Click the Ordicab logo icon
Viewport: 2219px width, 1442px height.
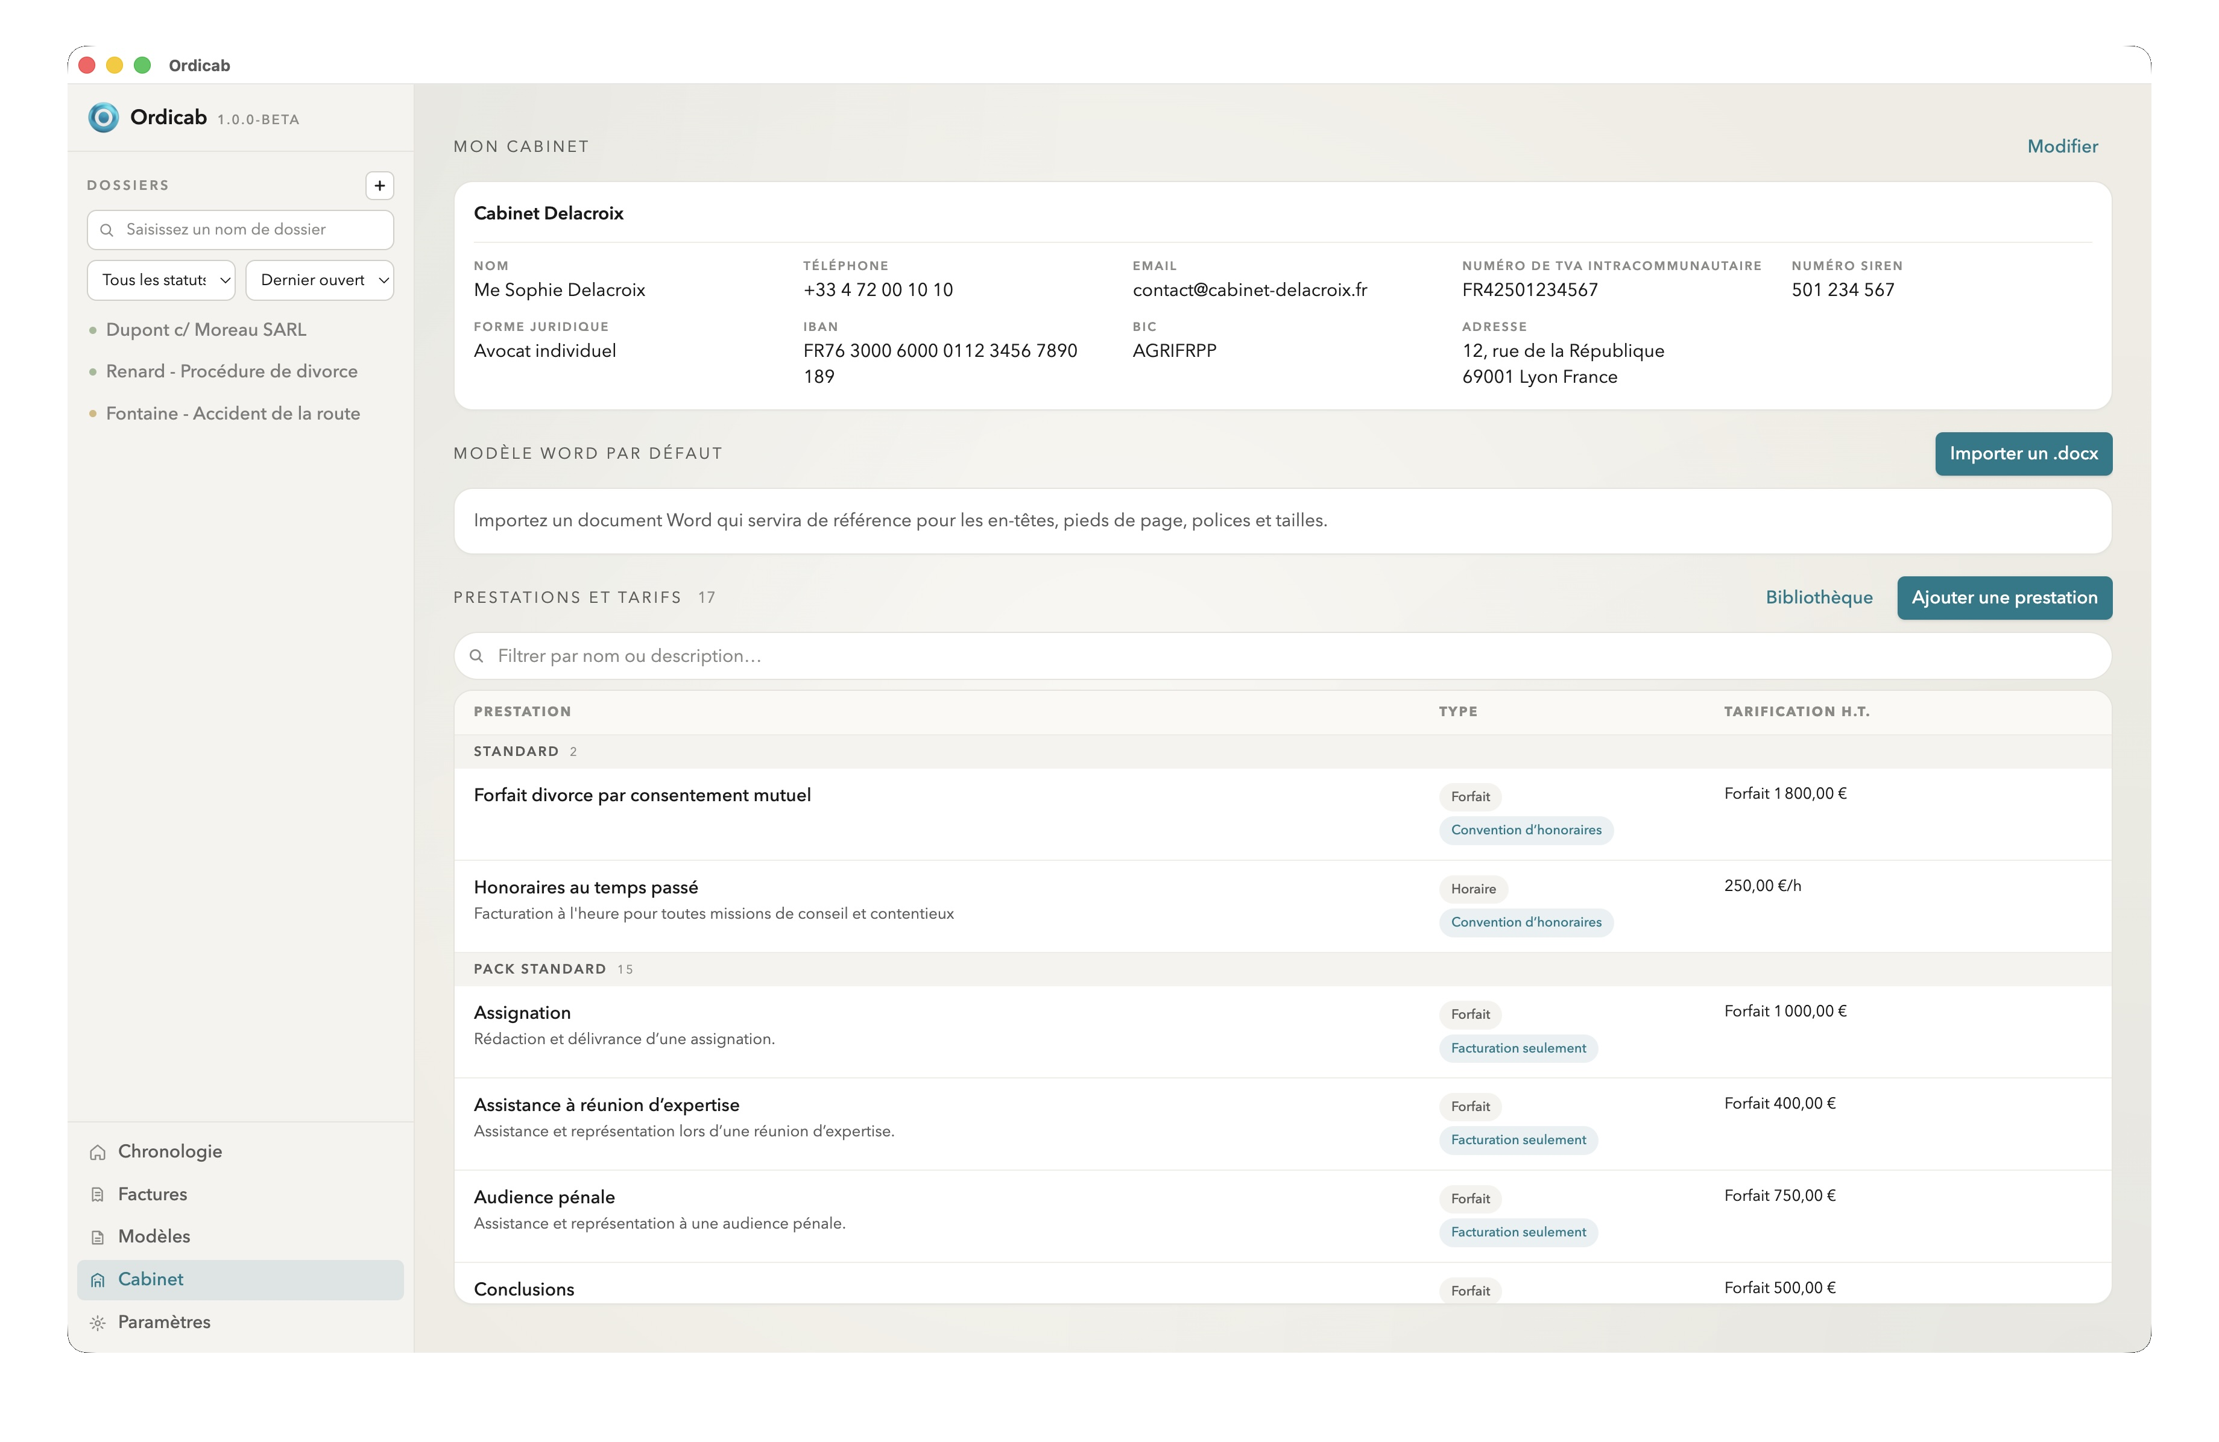[x=104, y=118]
